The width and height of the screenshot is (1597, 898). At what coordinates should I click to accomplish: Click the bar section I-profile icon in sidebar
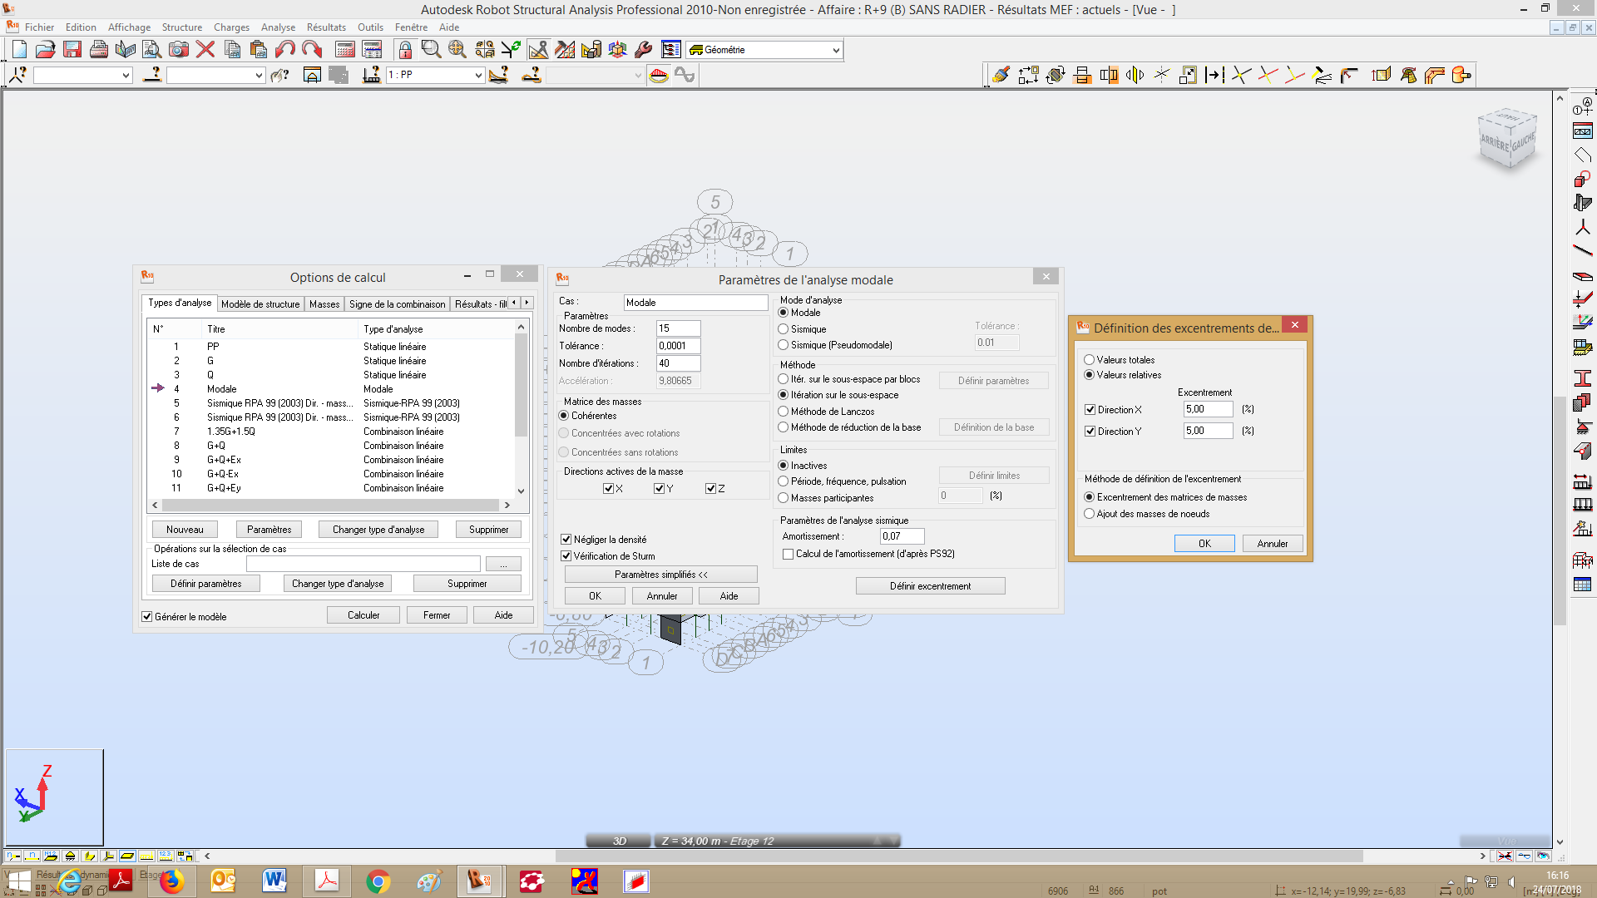(x=1582, y=378)
